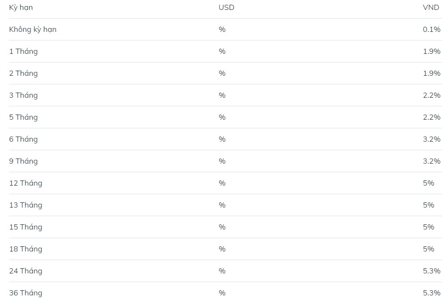Click the '18 Tháng' term label

click(26, 249)
